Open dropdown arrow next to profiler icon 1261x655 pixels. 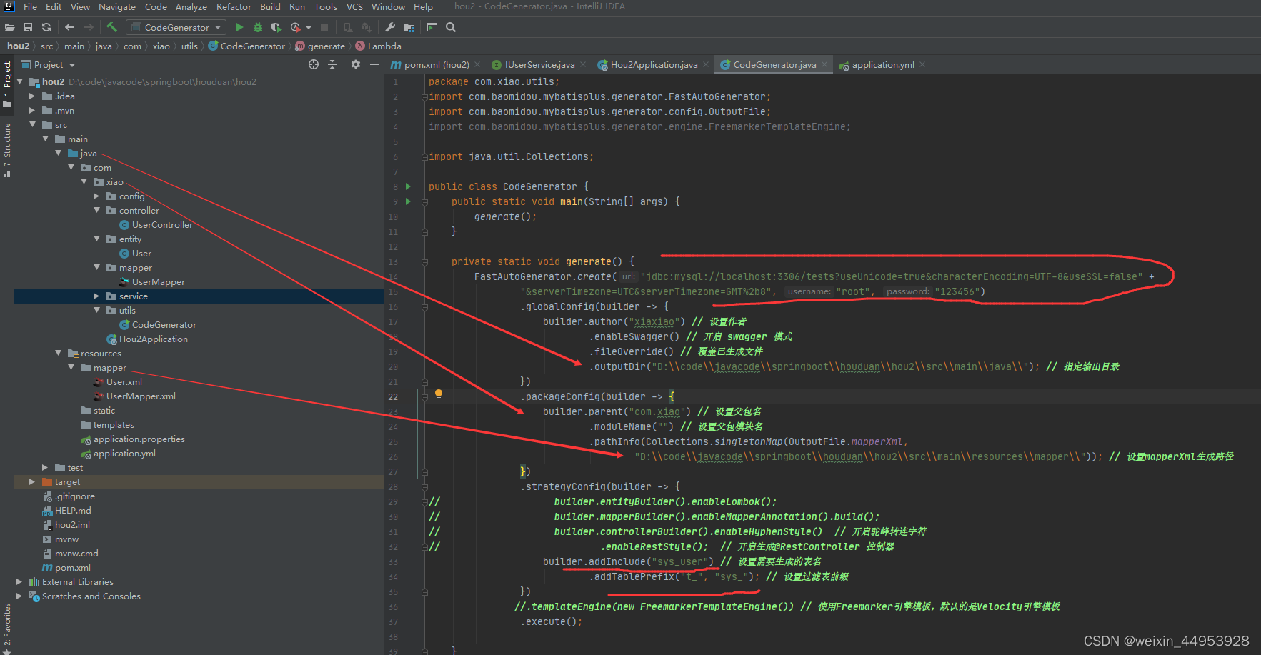[309, 27]
